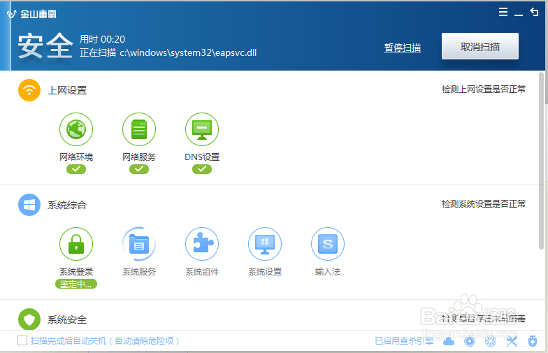Minimize the 金山毒霸 window
Viewport: 548px width, 353px height.
point(519,15)
